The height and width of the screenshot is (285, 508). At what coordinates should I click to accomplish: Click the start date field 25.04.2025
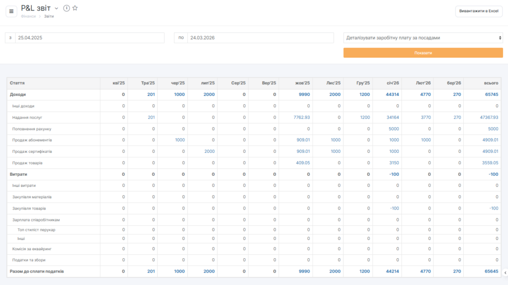pos(89,38)
